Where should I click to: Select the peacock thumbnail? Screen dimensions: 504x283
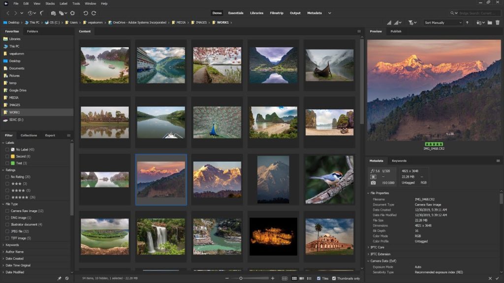[x=217, y=123]
